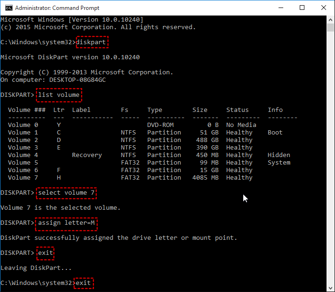Viewport: 335px width, 292px height.
Task: Click 'Copyright (C) 1999-2013 Microsoft Corporation.' line
Action: [x=87, y=72]
